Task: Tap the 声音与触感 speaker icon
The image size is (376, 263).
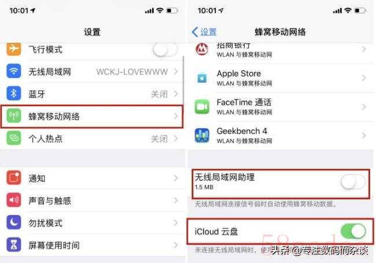Action: pyautogui.click(x=14, y=200)
